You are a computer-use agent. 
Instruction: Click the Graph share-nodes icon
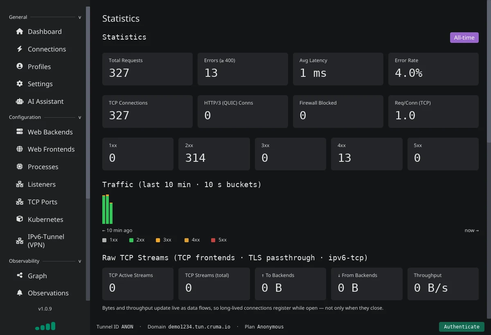(19, 275)
